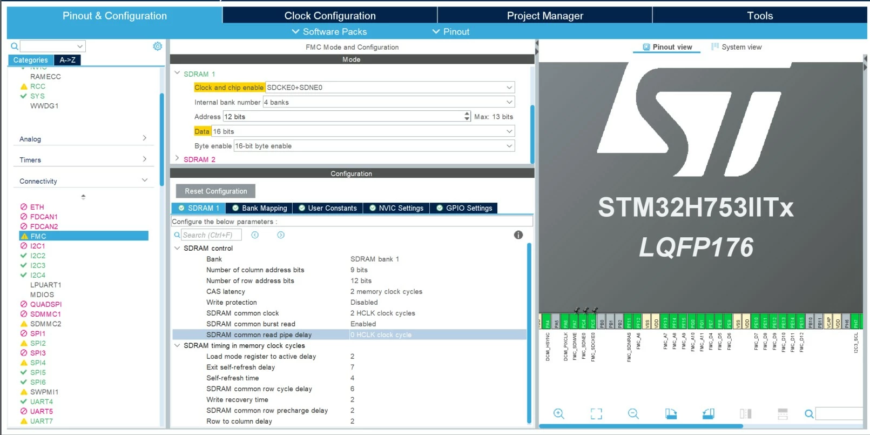The image size is (870, 435).
Task: Expand the SDRAM 2 section
Action: (x=177, y=159)
